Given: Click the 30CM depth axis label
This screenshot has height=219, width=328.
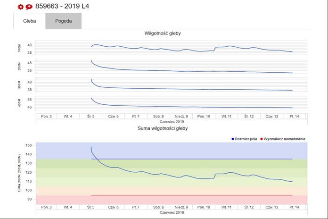Looking at the screenshot, I should point(19,84).
